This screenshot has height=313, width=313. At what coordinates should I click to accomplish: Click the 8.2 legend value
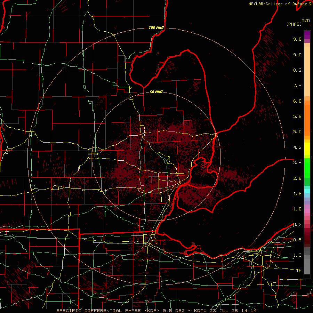coord(297,70)
